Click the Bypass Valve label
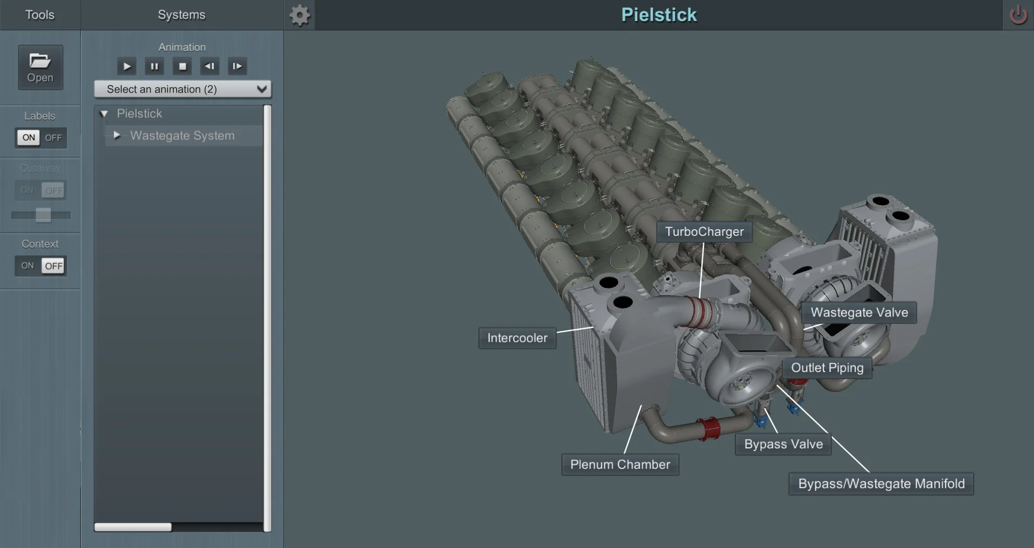1034x548 pixels. click(x=784, y=444)
